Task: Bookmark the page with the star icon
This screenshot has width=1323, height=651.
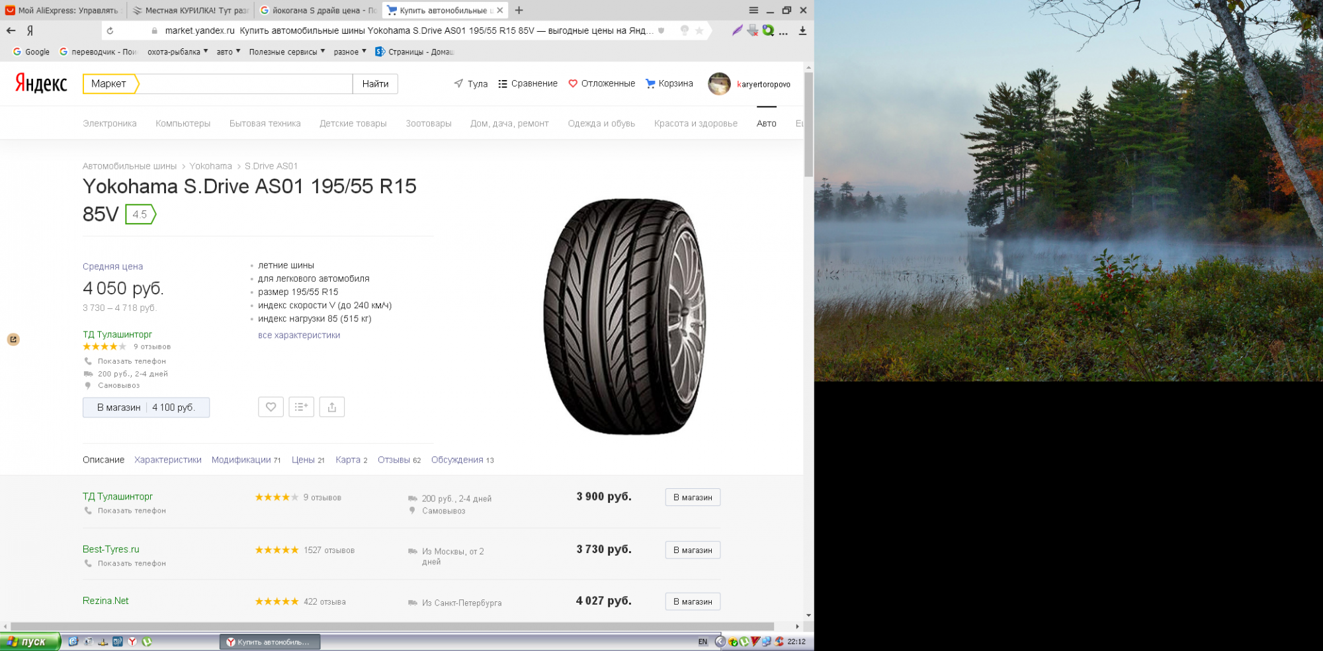Action: tap(699, 30)
